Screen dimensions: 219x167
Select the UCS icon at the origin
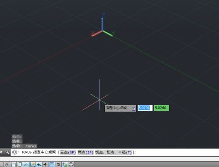point(103,25)
